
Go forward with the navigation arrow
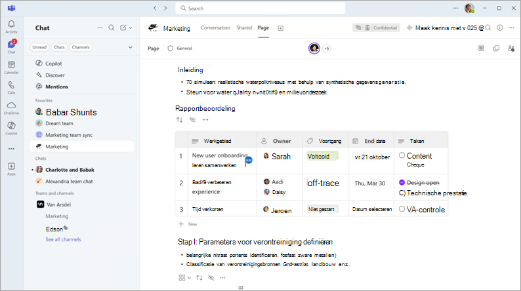[x=165, y=9]
